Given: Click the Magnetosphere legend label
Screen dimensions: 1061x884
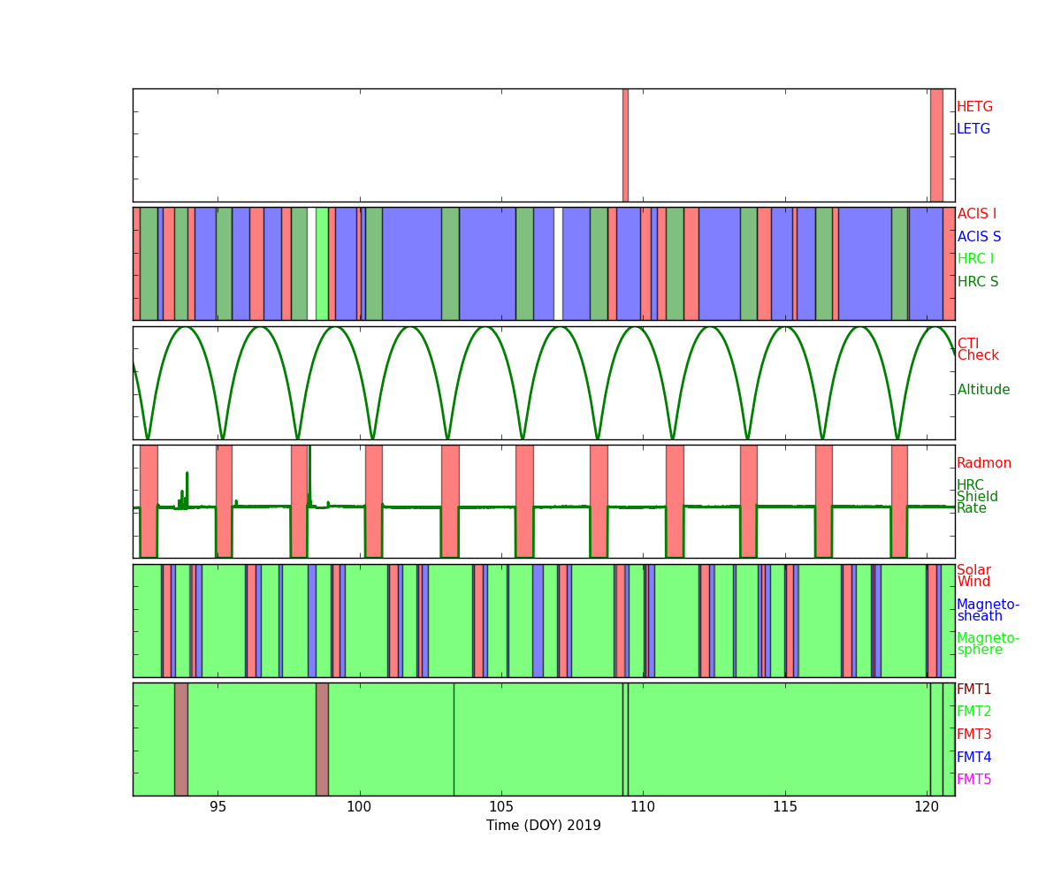Looking at the screenshot, I should point(988,644).
